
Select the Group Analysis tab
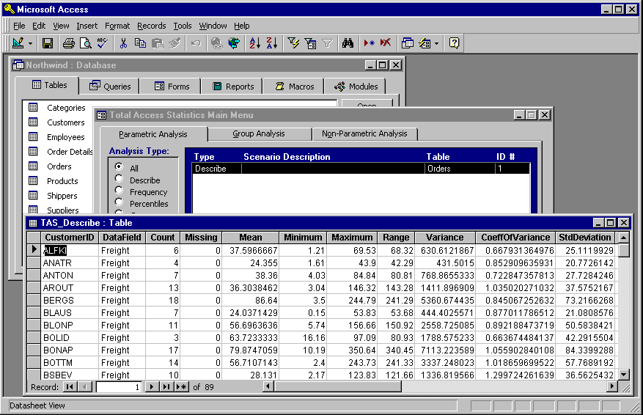click(x=258, y=133)
